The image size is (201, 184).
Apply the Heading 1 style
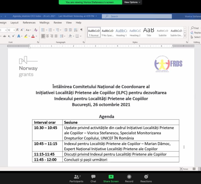click(x=121, y=32)
